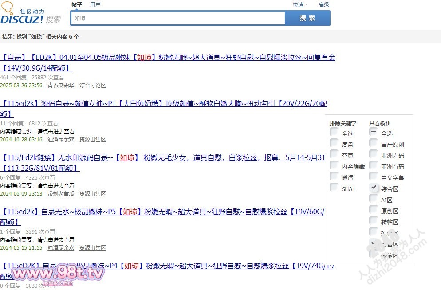Click the author link 青衣染霜生

(x=61, y=85)
